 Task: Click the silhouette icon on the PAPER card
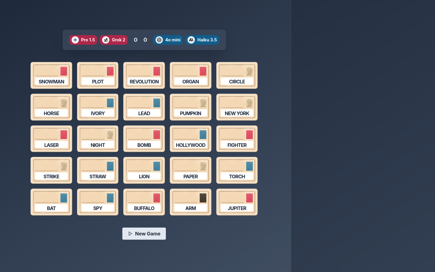(203, 166)
